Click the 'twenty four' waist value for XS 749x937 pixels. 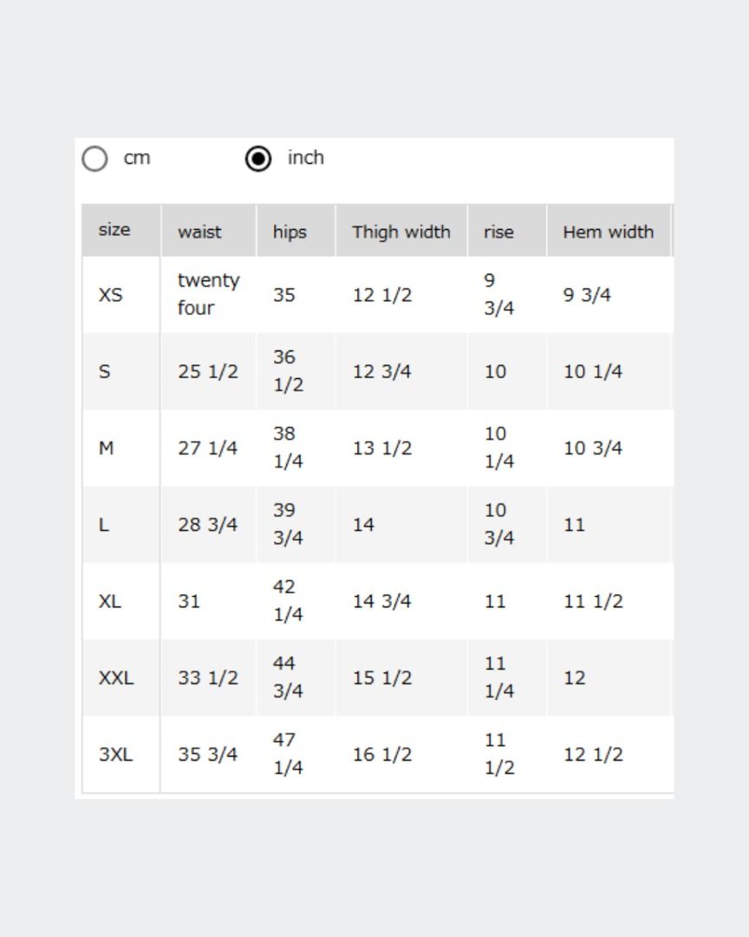click(x=208, y=294)
